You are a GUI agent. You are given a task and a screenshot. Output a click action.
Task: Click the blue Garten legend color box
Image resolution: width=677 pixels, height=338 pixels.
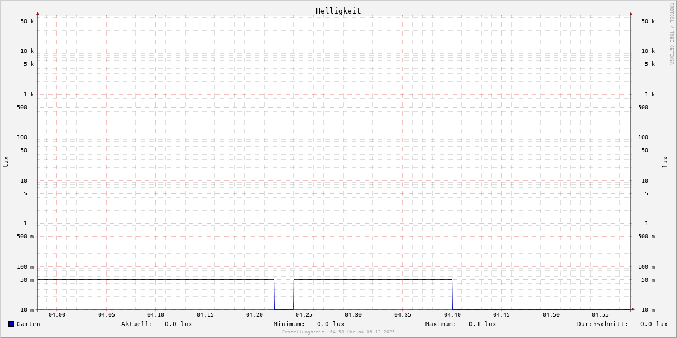11,324
